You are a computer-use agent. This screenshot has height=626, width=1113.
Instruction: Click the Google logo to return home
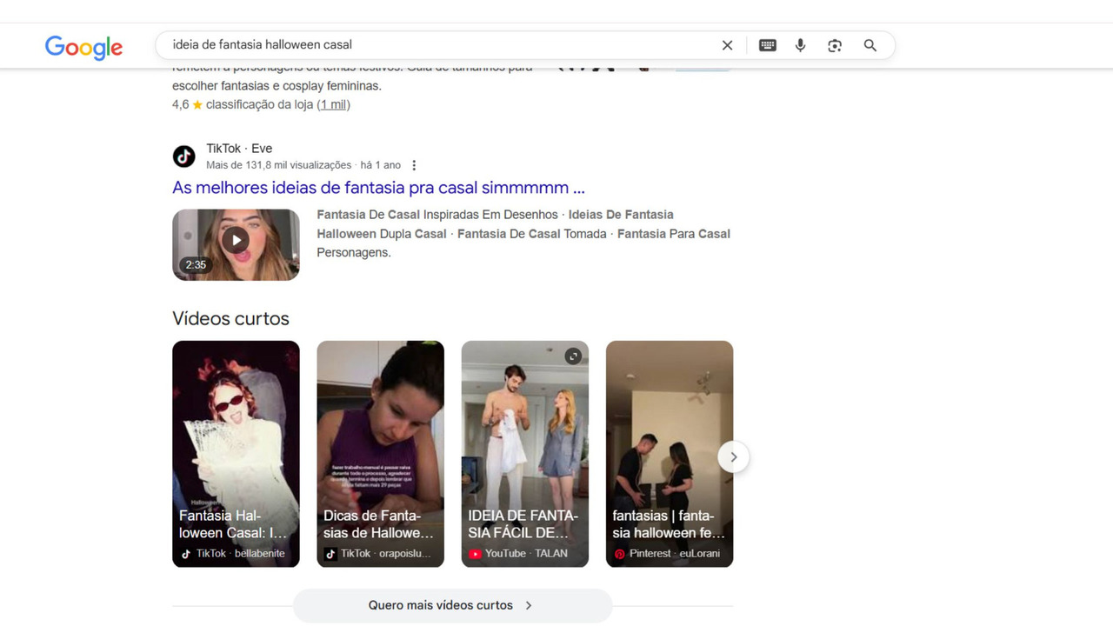coord(83,47)
